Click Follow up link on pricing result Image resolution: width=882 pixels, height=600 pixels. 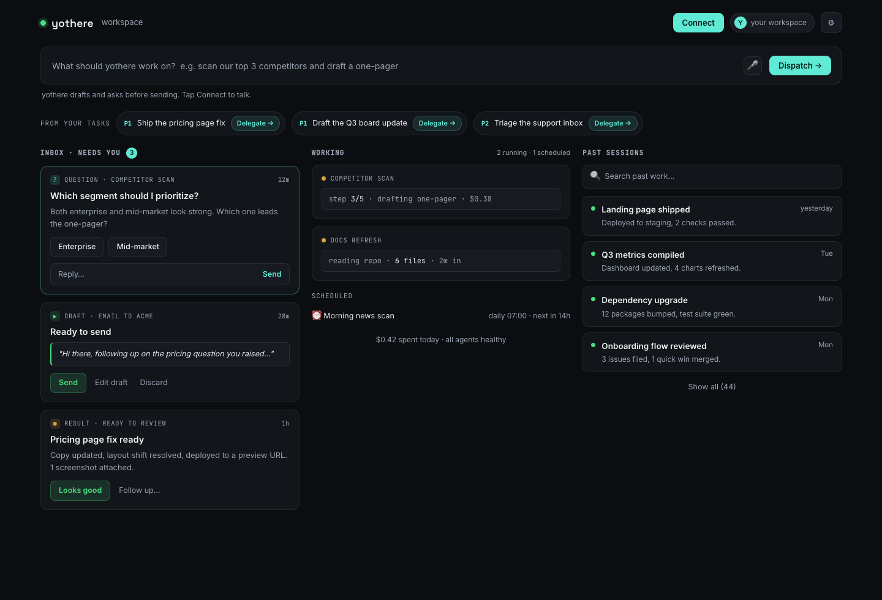140,490
